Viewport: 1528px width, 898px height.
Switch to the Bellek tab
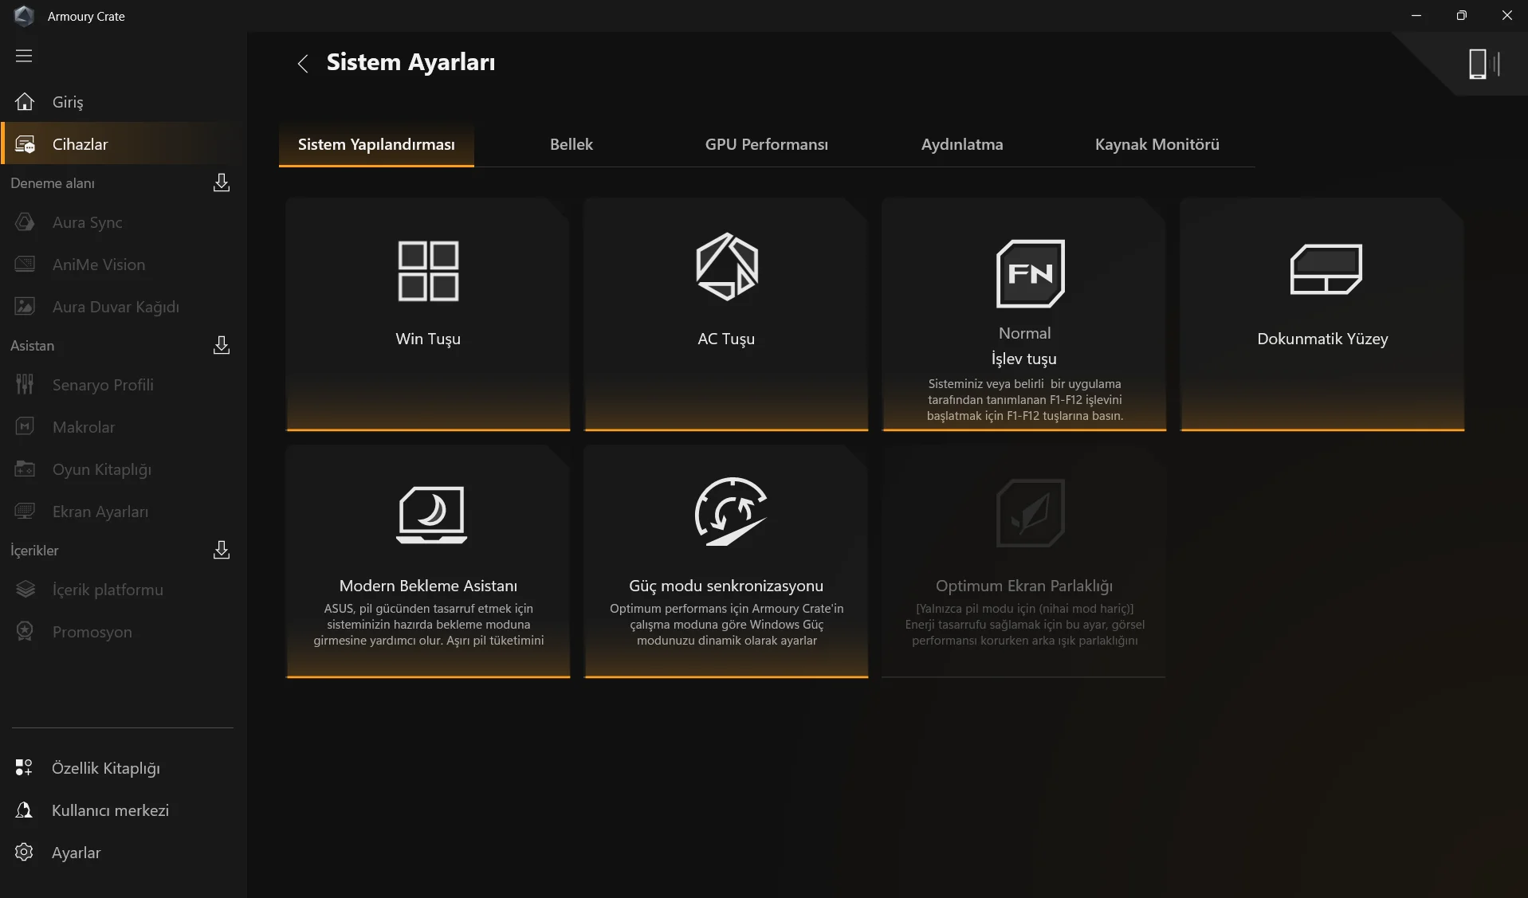[572, 144]
